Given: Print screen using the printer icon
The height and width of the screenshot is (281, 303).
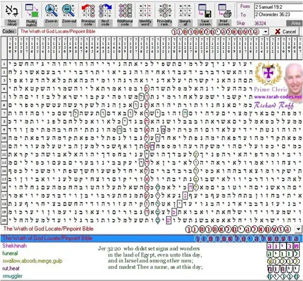Looking at the screenshot, I should tap(225, 11).
